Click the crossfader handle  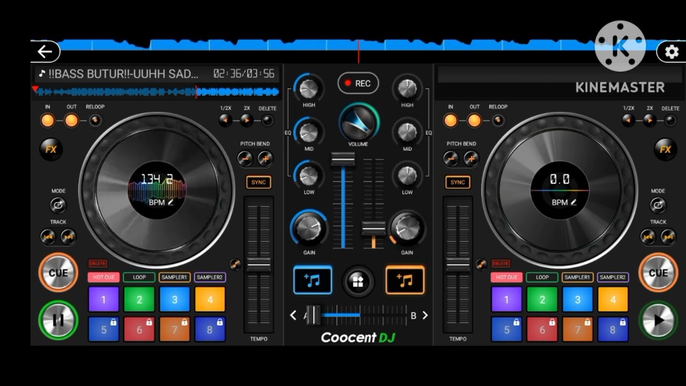pyautogui.click(x=313, y=315)
